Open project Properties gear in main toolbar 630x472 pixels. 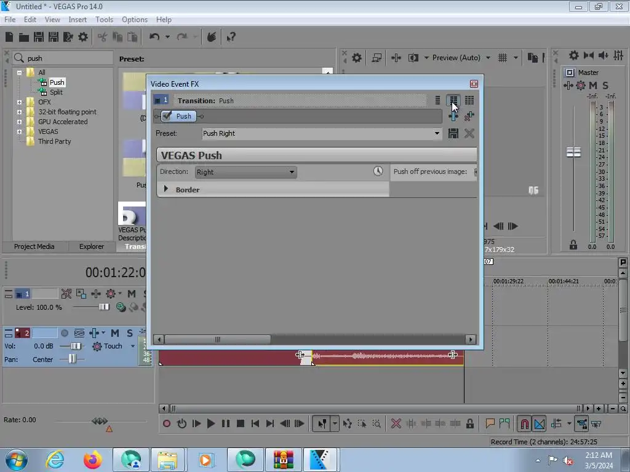pyautogui.click(x=83, y=37)
